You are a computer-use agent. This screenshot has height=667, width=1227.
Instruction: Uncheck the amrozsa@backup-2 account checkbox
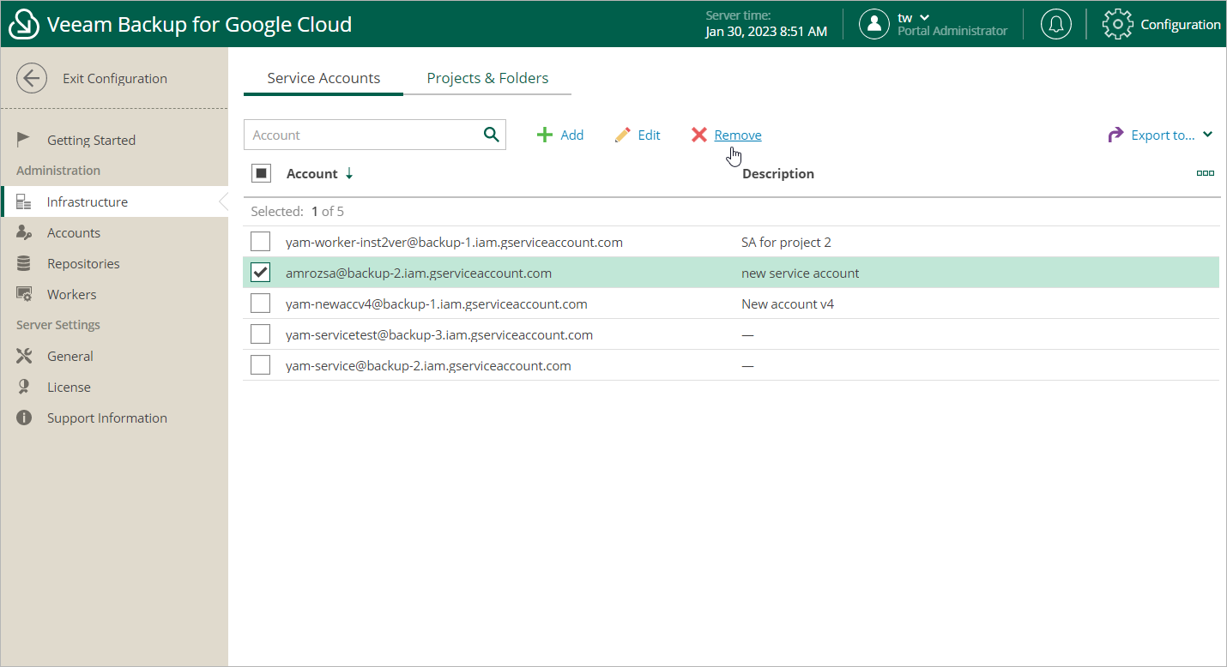point(260,273)
